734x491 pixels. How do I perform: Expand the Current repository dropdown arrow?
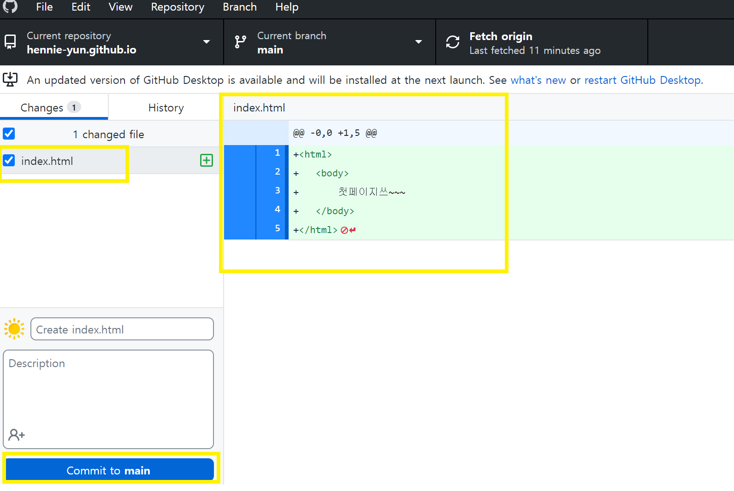[x=207, y=42]
